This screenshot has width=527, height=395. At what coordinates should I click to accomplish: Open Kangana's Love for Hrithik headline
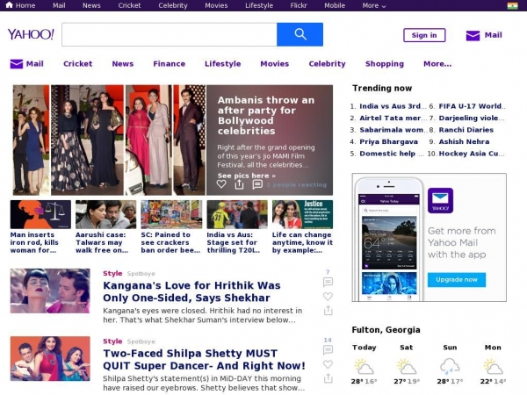tap(191, 291)
